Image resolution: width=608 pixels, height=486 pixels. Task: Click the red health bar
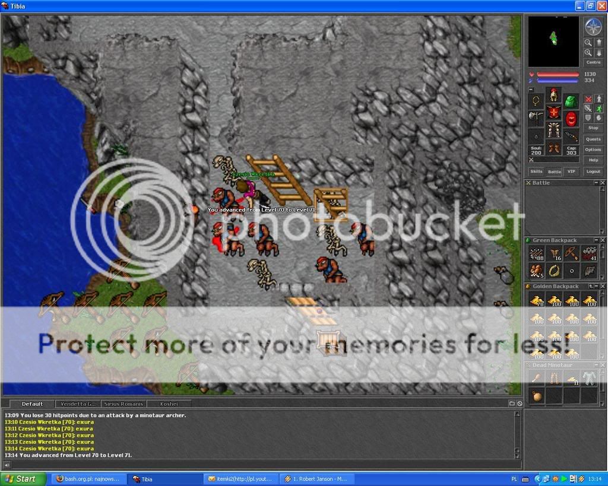click(x=558, y=74)
